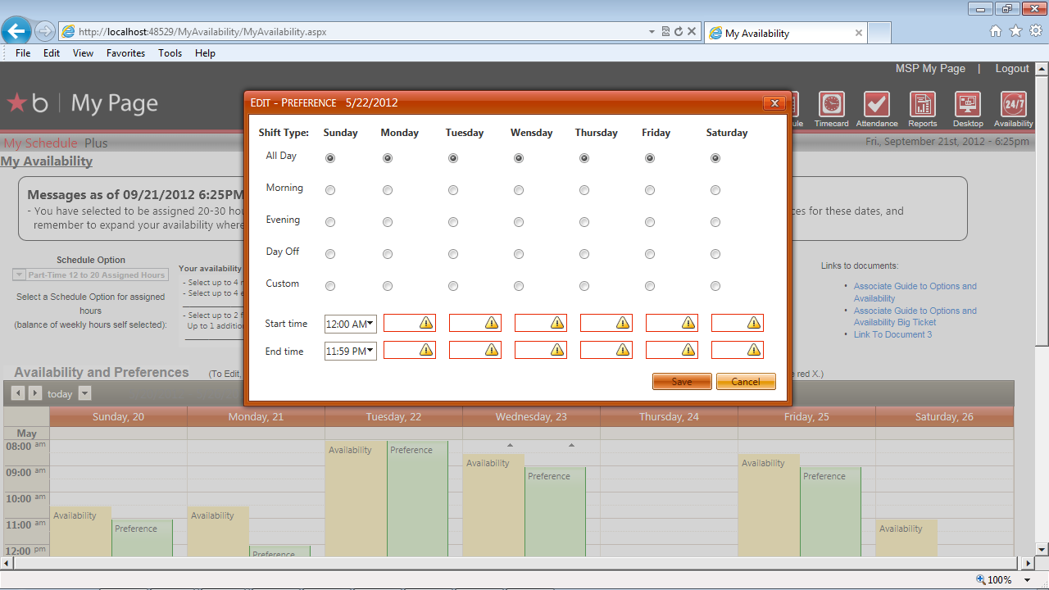Jump to today in the calendar
Viewport: 1049px width, 590px height.
60,394
